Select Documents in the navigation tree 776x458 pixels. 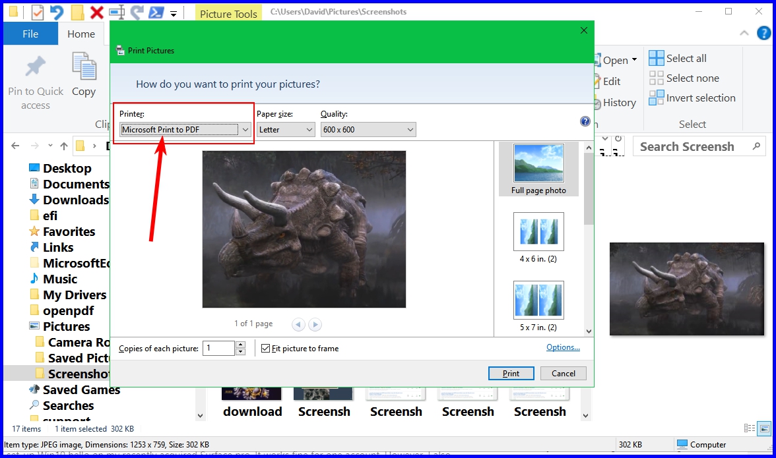(x=69, y=184)
